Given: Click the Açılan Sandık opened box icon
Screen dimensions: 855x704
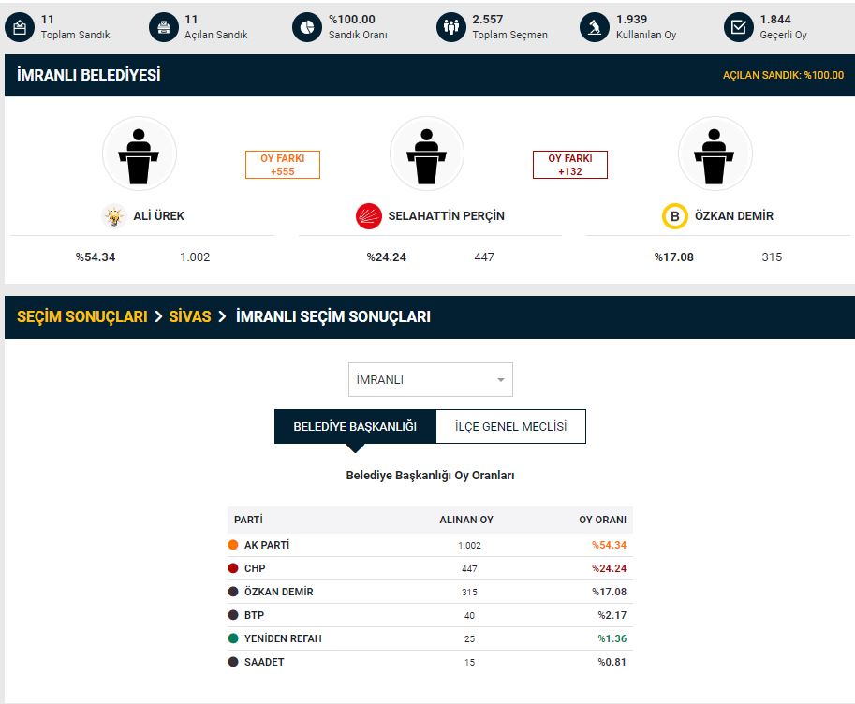Looking at the screenshot, I should coord(164,28).
